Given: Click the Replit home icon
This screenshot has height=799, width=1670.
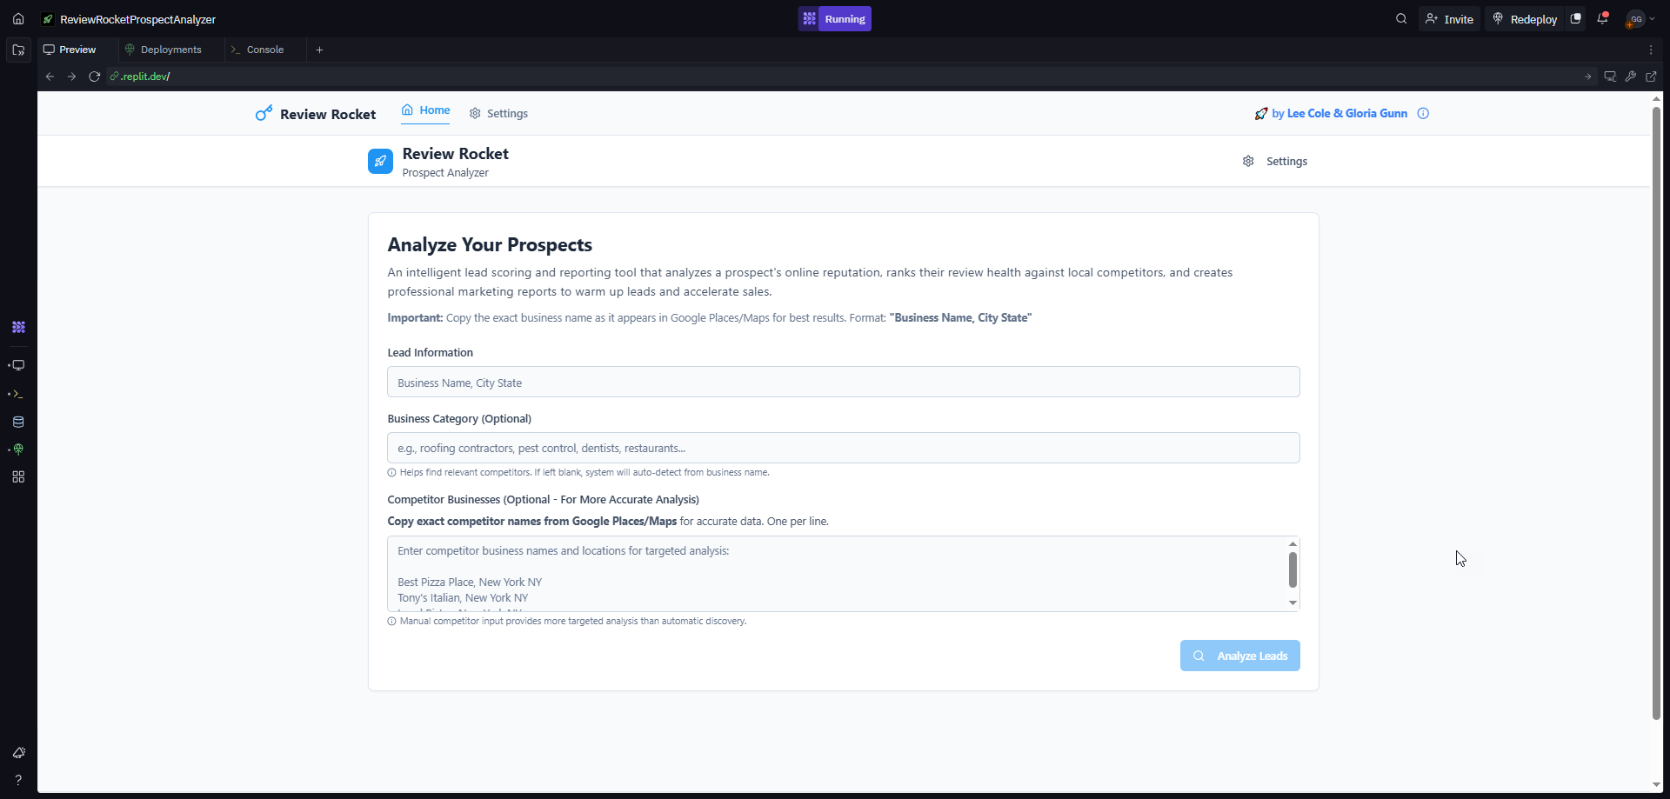Looking at the screenshot, I should pyautogui.click(x=18, y=18).
